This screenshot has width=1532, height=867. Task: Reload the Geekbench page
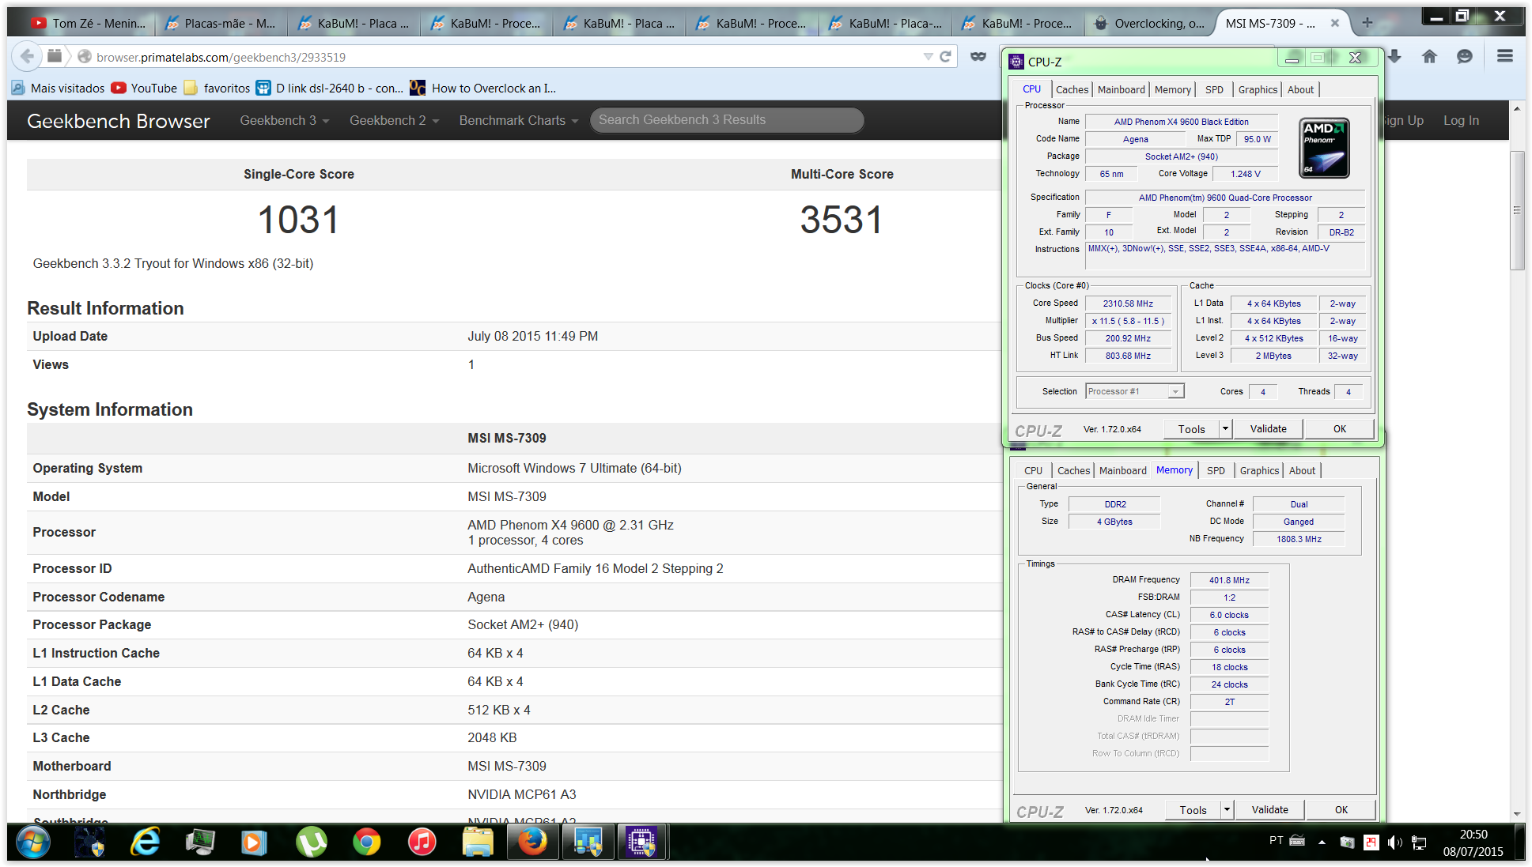point(945,57)
